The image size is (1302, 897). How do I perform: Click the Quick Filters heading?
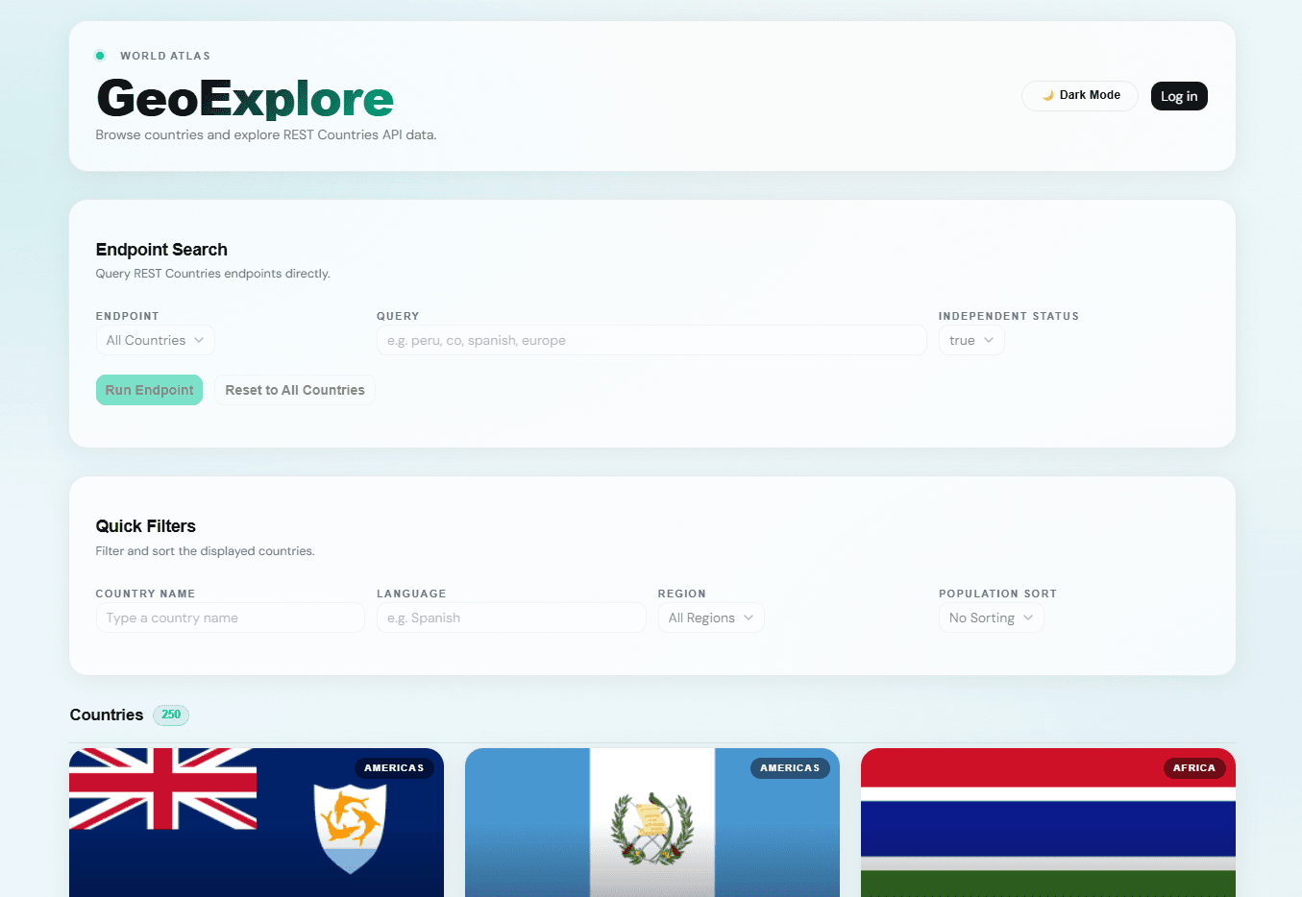pos(146,526)
